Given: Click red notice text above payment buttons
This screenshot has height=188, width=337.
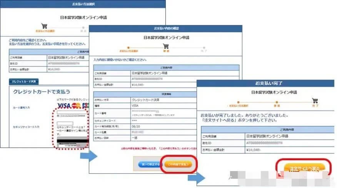Looking at the screenshot, I should tap(158, 148).
